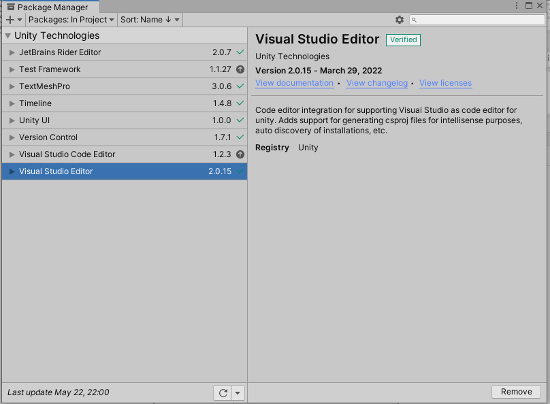Expand Unity UI versions arrow
This screenshot has height=404, width=550.
coord(12,120)
